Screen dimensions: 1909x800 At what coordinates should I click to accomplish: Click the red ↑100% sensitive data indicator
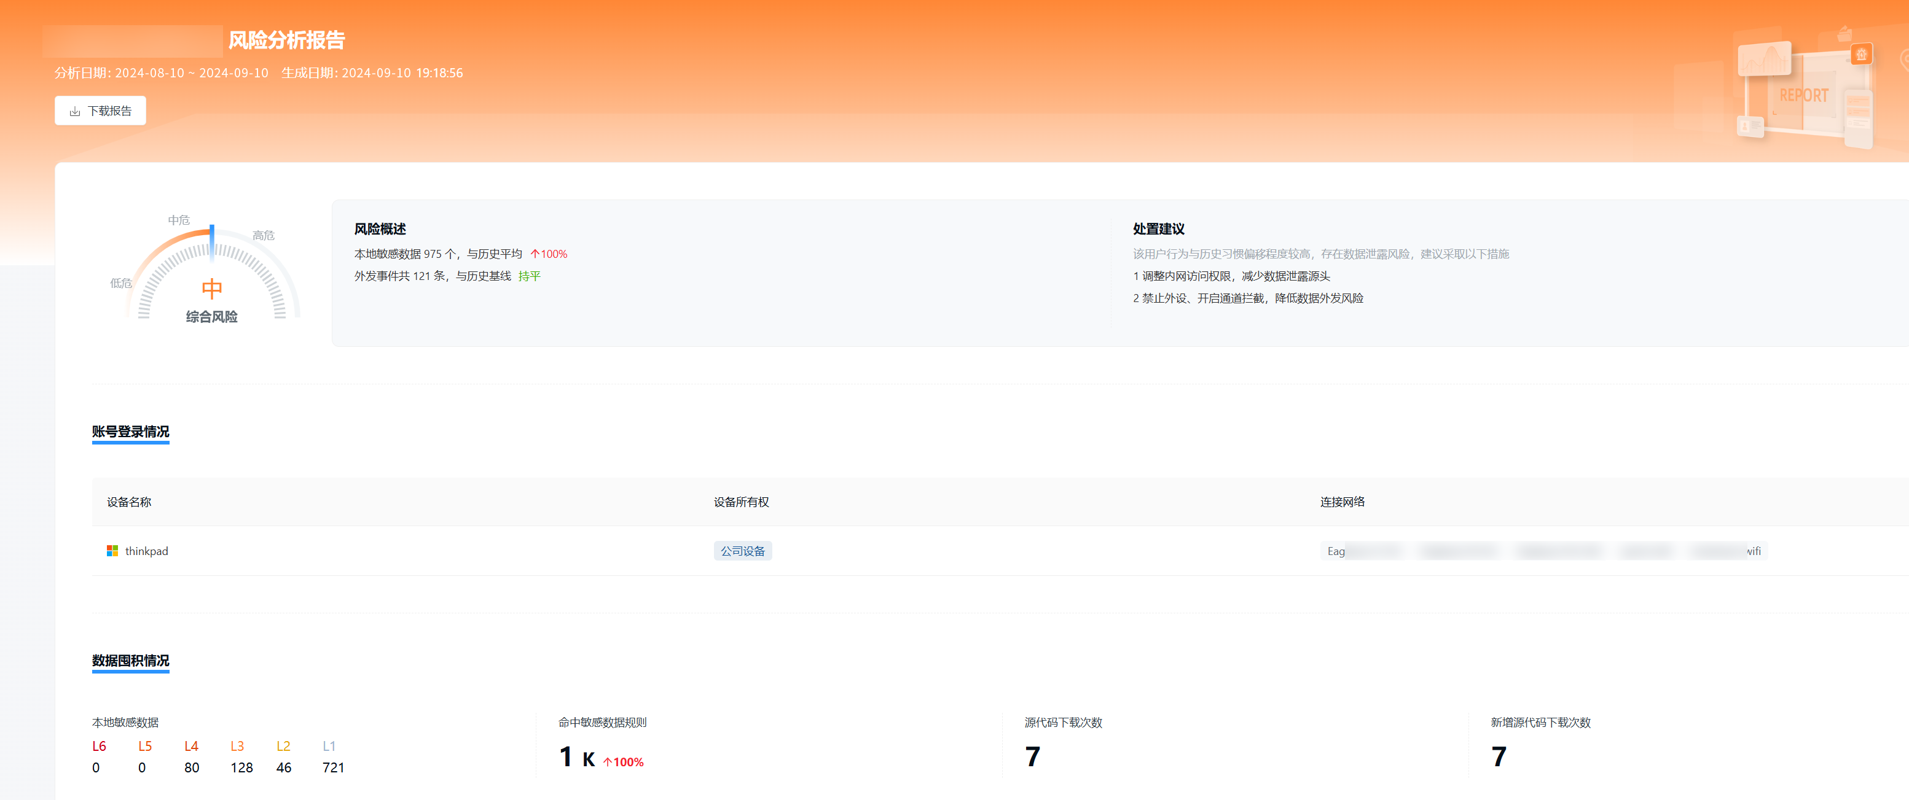(549, 254)
